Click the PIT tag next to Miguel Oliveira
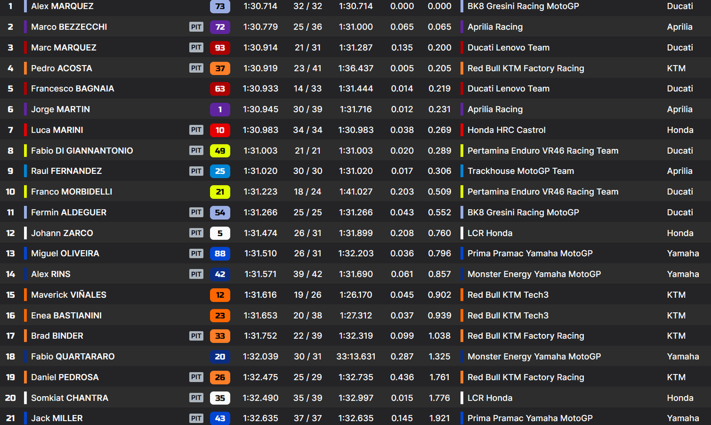711x425 pixels. 196,253
